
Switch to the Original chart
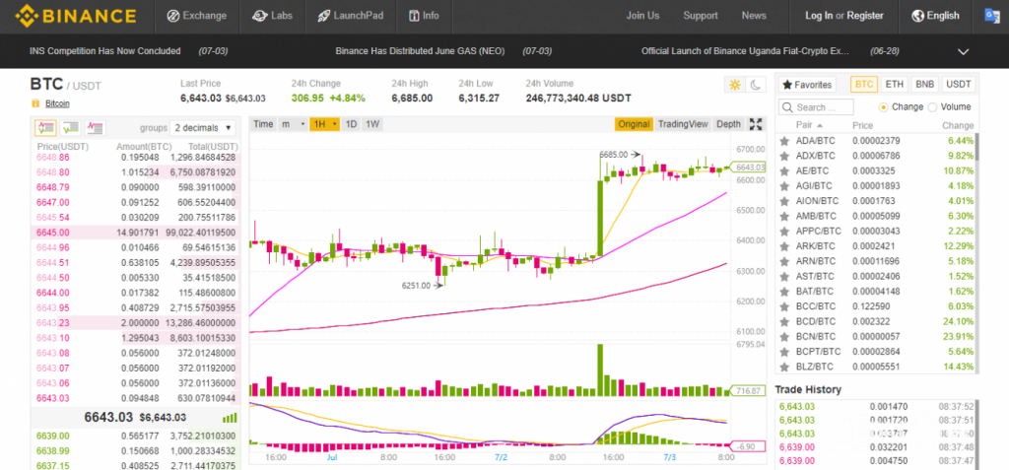634,124
